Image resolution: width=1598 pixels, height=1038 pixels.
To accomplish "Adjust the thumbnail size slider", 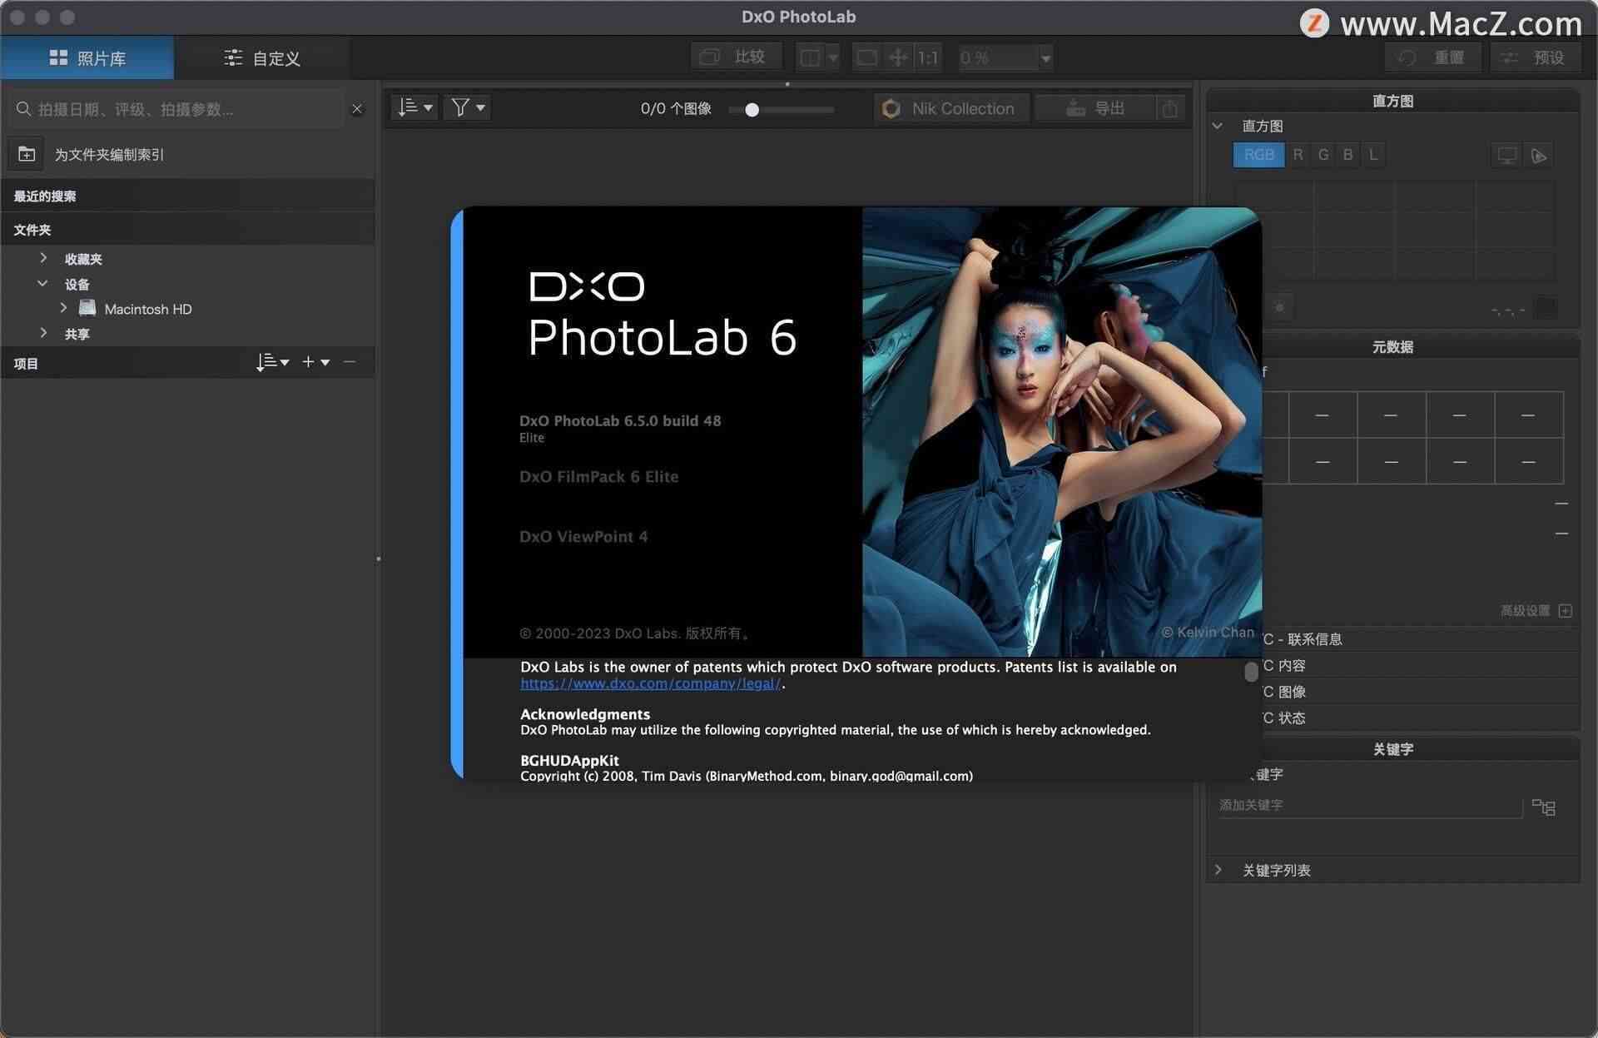I will coord(752,110).
